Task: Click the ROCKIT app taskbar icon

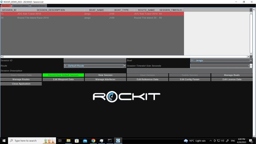Action: [118, 141]
